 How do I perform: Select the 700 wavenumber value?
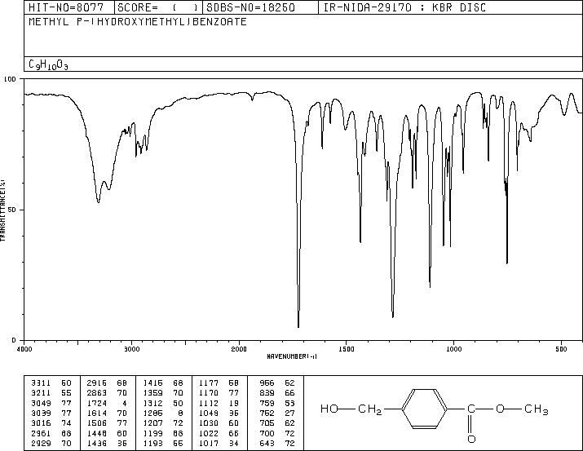(267, 434)
